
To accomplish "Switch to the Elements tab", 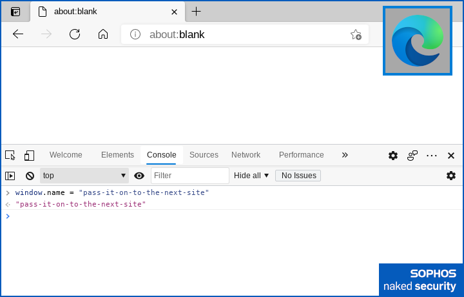I will 117,155.
